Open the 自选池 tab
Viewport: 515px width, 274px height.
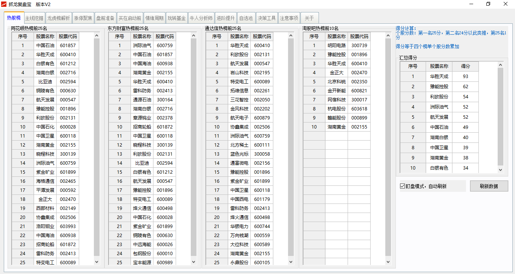click(x=246, y=18)
